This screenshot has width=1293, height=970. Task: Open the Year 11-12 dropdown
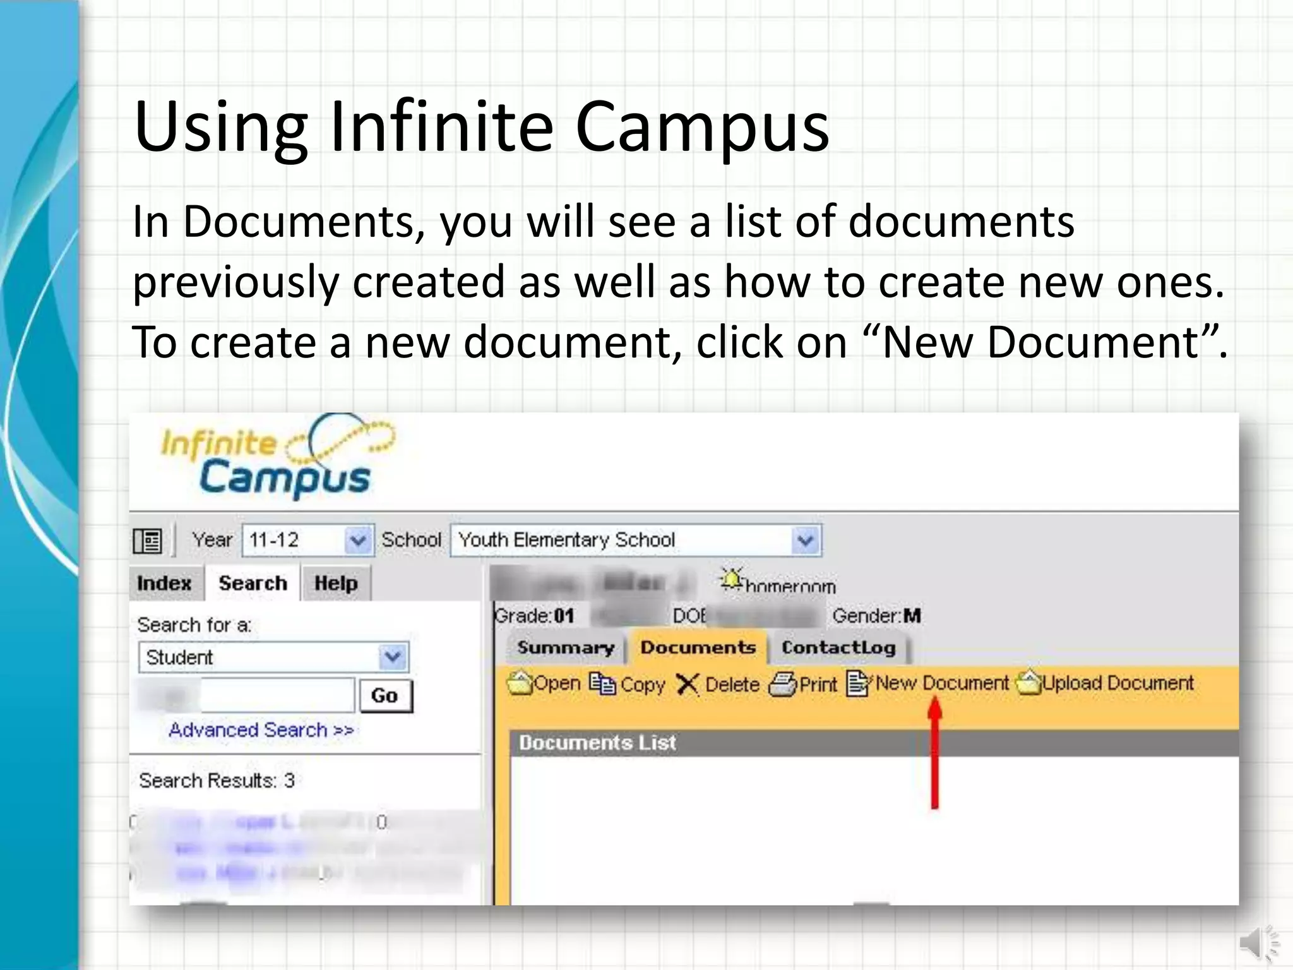tap(308, 541)
